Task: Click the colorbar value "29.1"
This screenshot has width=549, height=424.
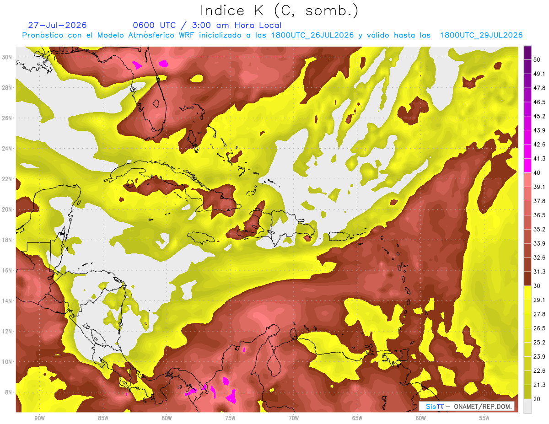Action: [x=539, y=300]
